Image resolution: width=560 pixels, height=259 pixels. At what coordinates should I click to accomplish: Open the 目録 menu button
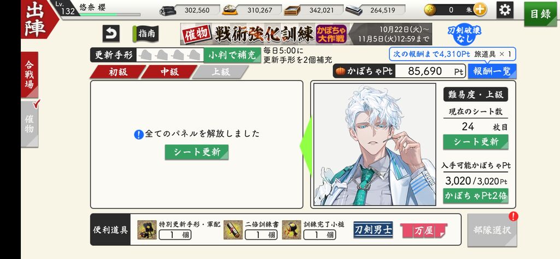pyautogui.click(x=540, y=14)
